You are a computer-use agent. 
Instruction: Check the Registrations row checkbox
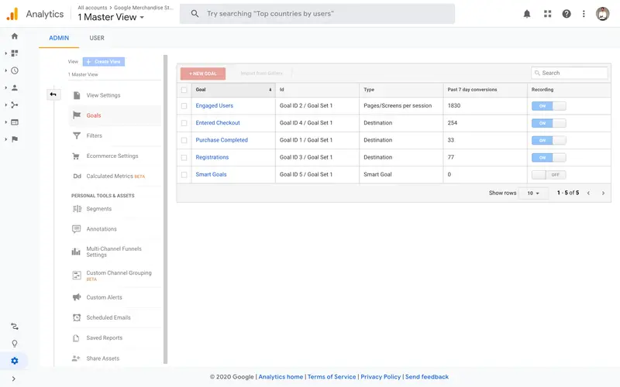point(184,158)
